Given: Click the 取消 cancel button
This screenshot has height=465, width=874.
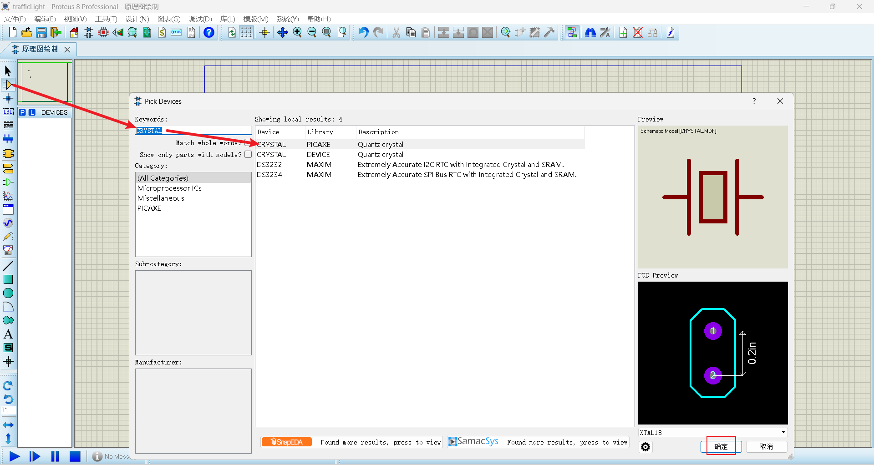Looking at the screenshot, I should [767, 446].
